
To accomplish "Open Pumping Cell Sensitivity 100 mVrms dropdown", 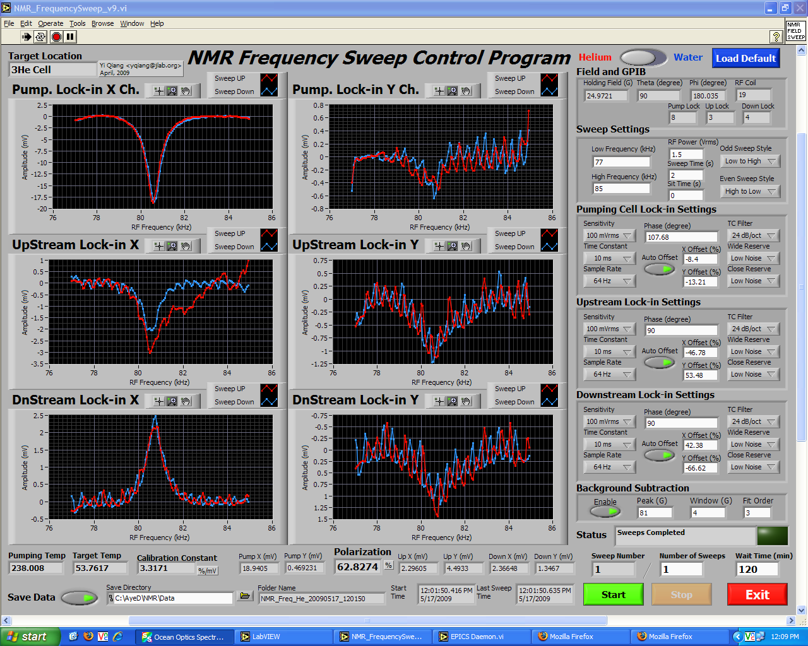I will tap(609, 236).
